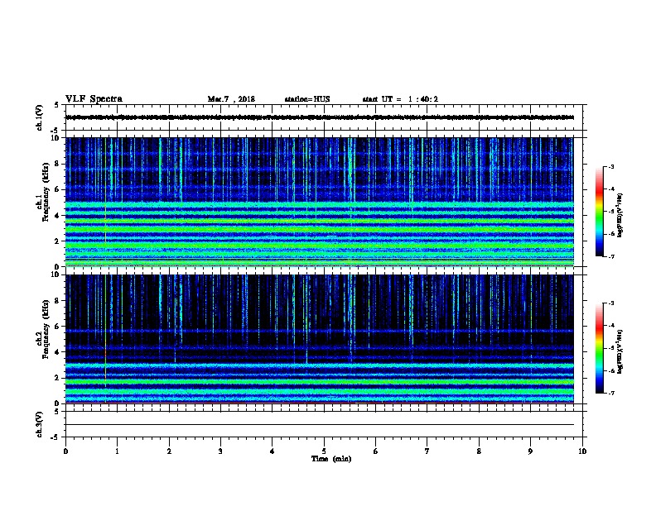Click time axis tick label "5"
The height and width of the screenshot is (506, 656).
pos(324,451)
